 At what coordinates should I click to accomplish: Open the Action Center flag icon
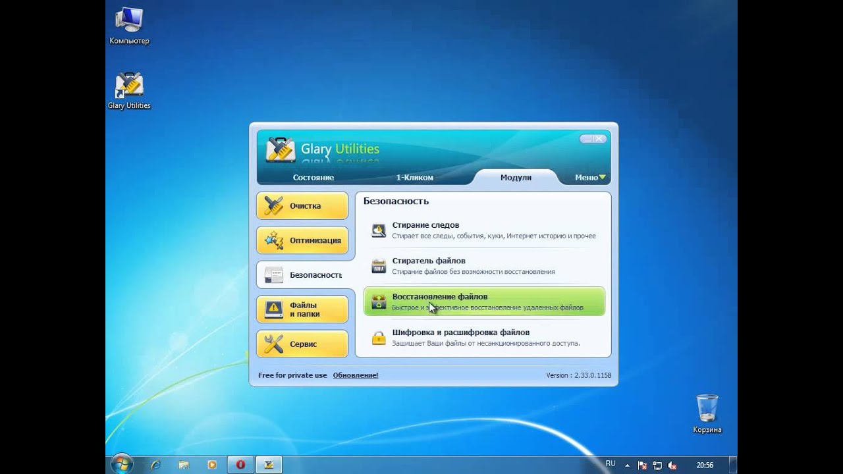pos(642,465)
